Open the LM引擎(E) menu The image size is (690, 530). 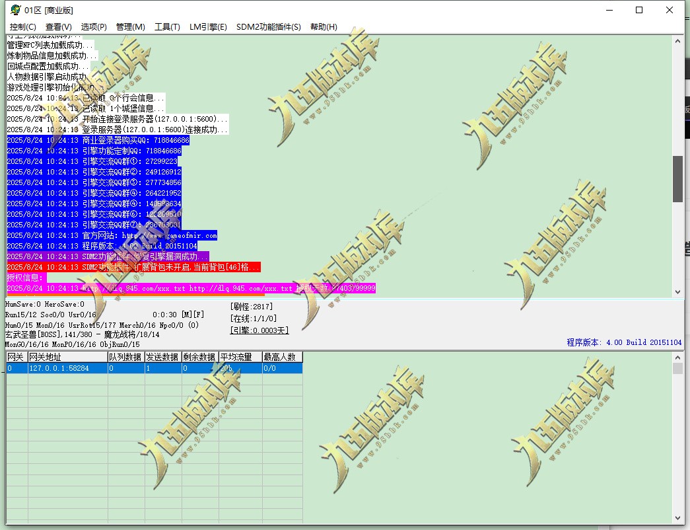pos(208,27)
